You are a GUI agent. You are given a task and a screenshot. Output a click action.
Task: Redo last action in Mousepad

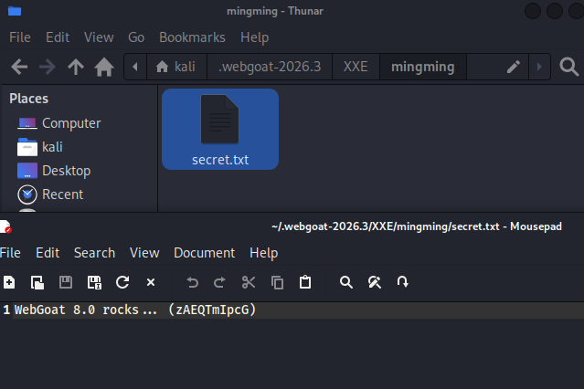click(219, 282)
